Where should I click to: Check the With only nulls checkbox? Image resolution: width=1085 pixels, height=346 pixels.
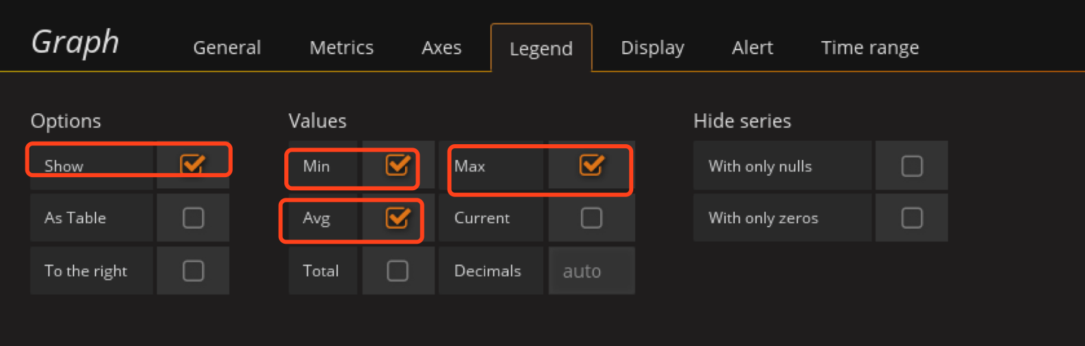[x=911, y=166]
